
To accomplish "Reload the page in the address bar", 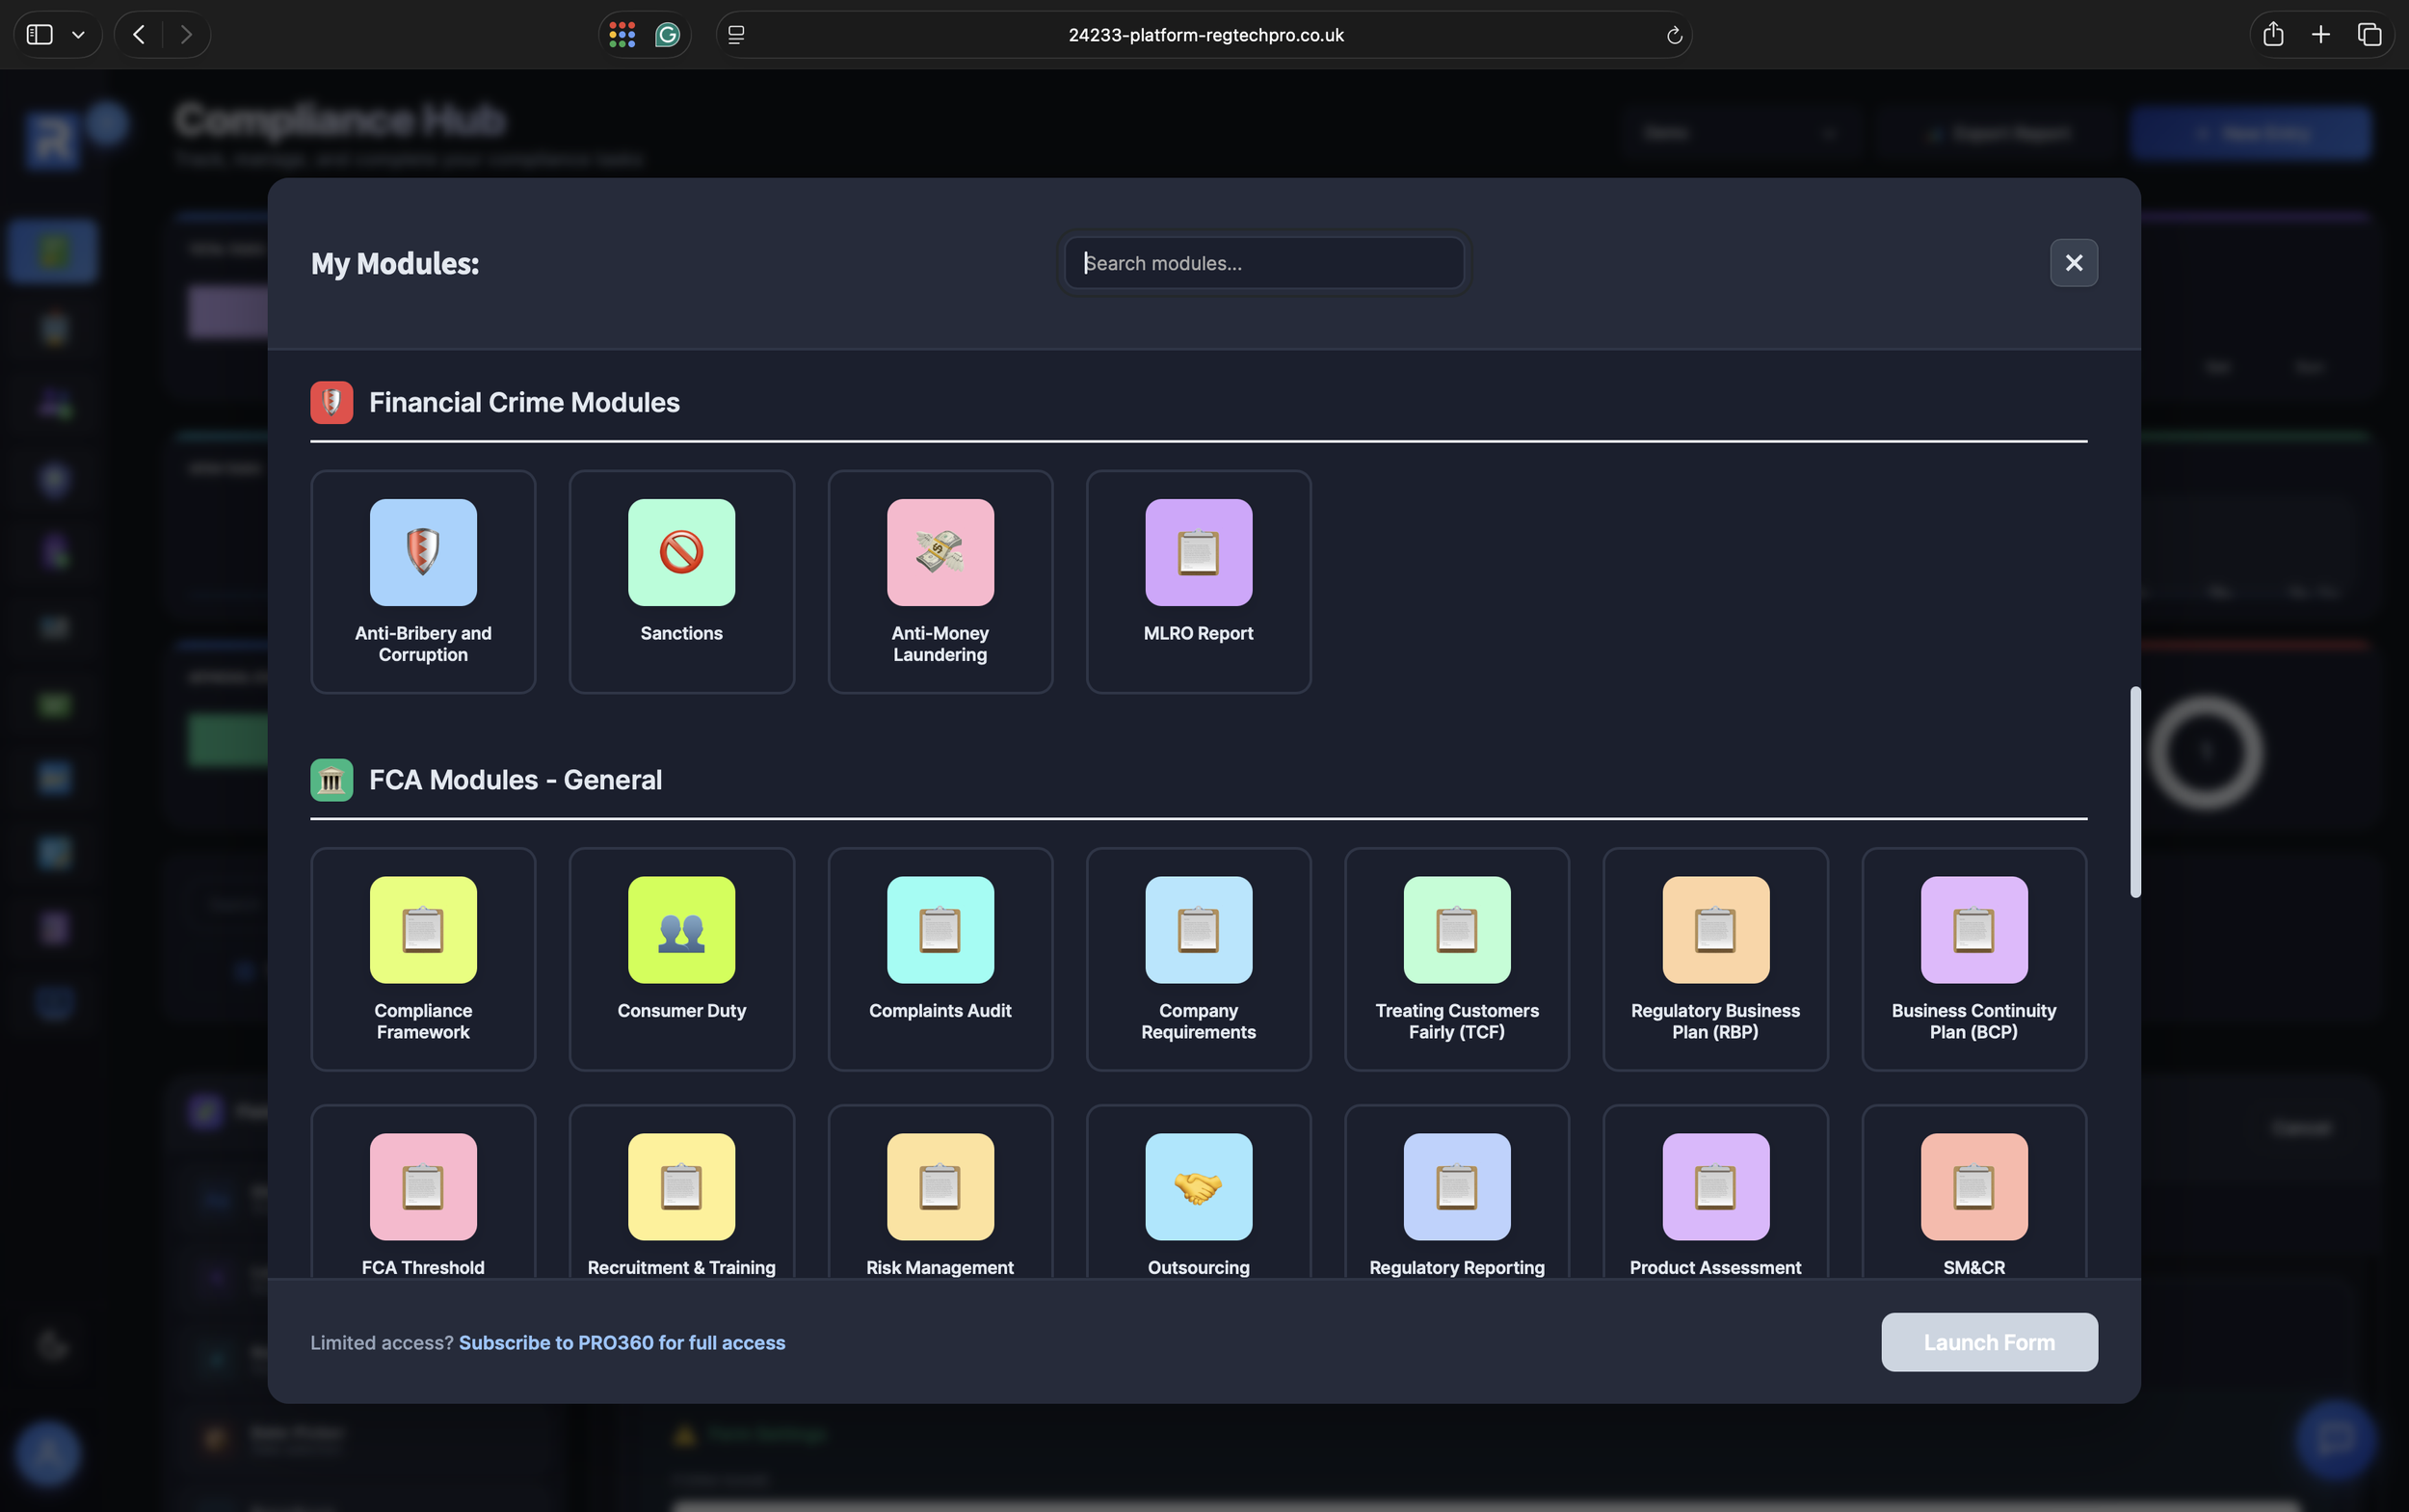I will pos(1674,36).
